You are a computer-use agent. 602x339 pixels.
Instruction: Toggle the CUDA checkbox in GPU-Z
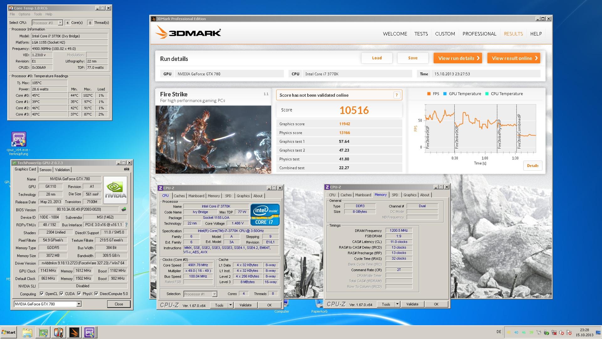point(61,294)
